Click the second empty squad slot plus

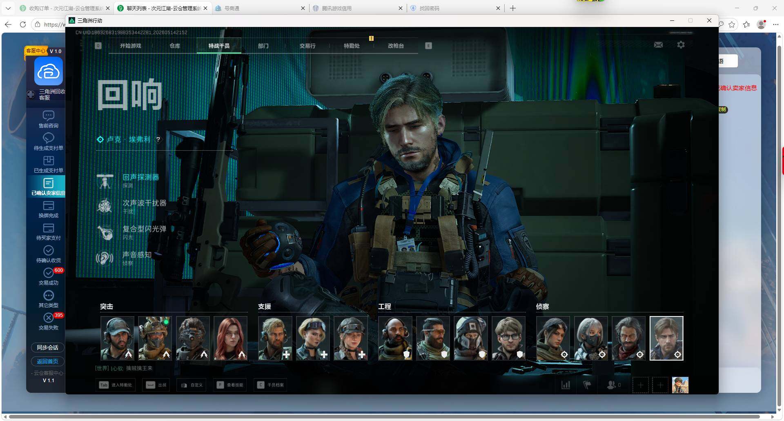[x=660, y=385]
